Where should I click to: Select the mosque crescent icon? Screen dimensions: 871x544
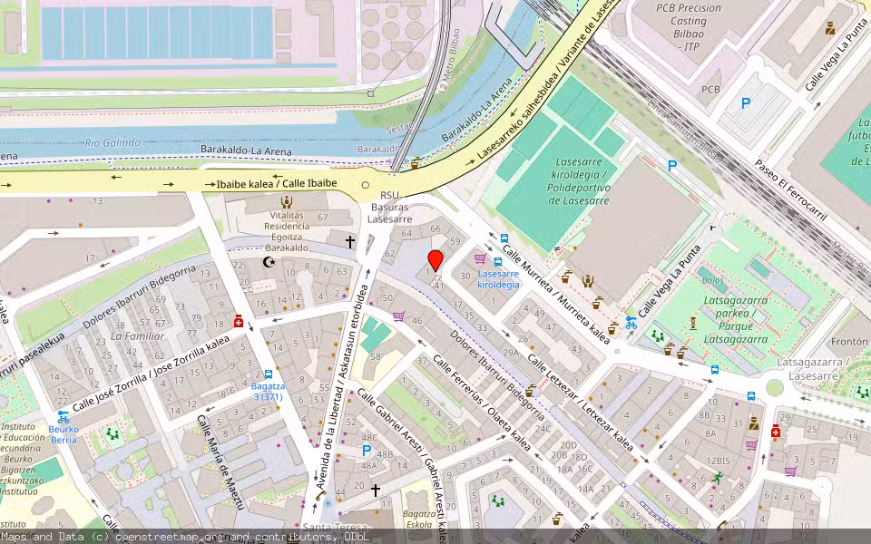coord(269,262)
